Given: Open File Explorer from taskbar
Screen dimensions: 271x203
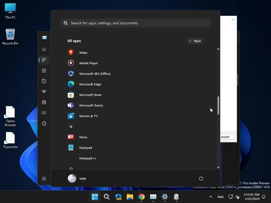Looking at the screenshot, I should click(x=130, y=197).
